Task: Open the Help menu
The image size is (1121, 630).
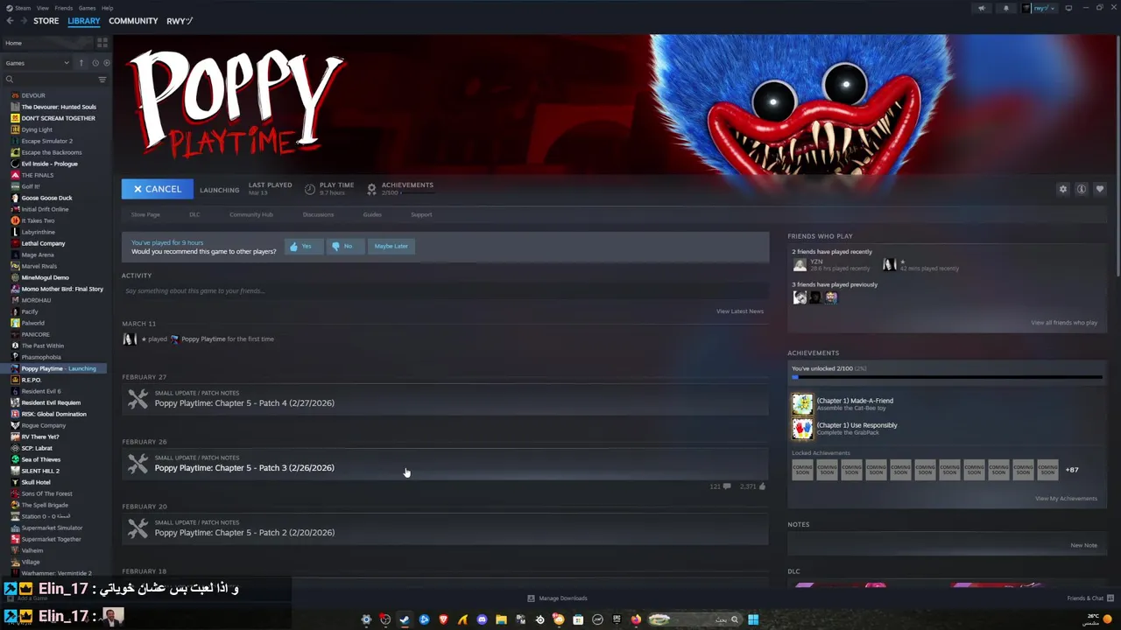Action: pos(107,8)
